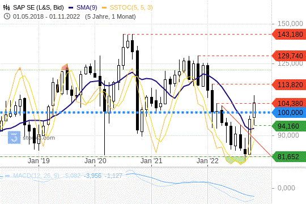Viewport: 306px width, 204px height.
Task: Select the 104,380 resistance price tag
Action: pyautogui.click(x=289, y=103)
